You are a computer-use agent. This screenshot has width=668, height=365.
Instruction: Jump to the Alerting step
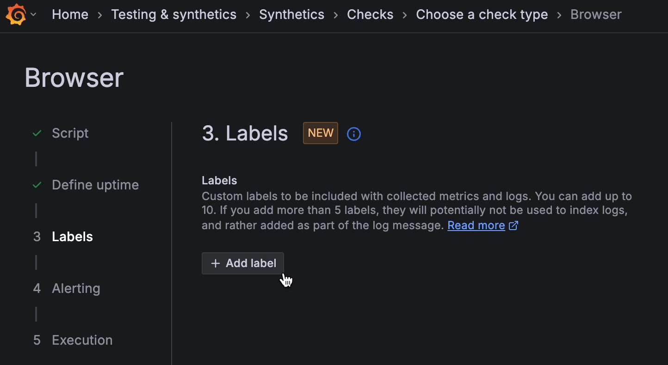tap(76, 289)
